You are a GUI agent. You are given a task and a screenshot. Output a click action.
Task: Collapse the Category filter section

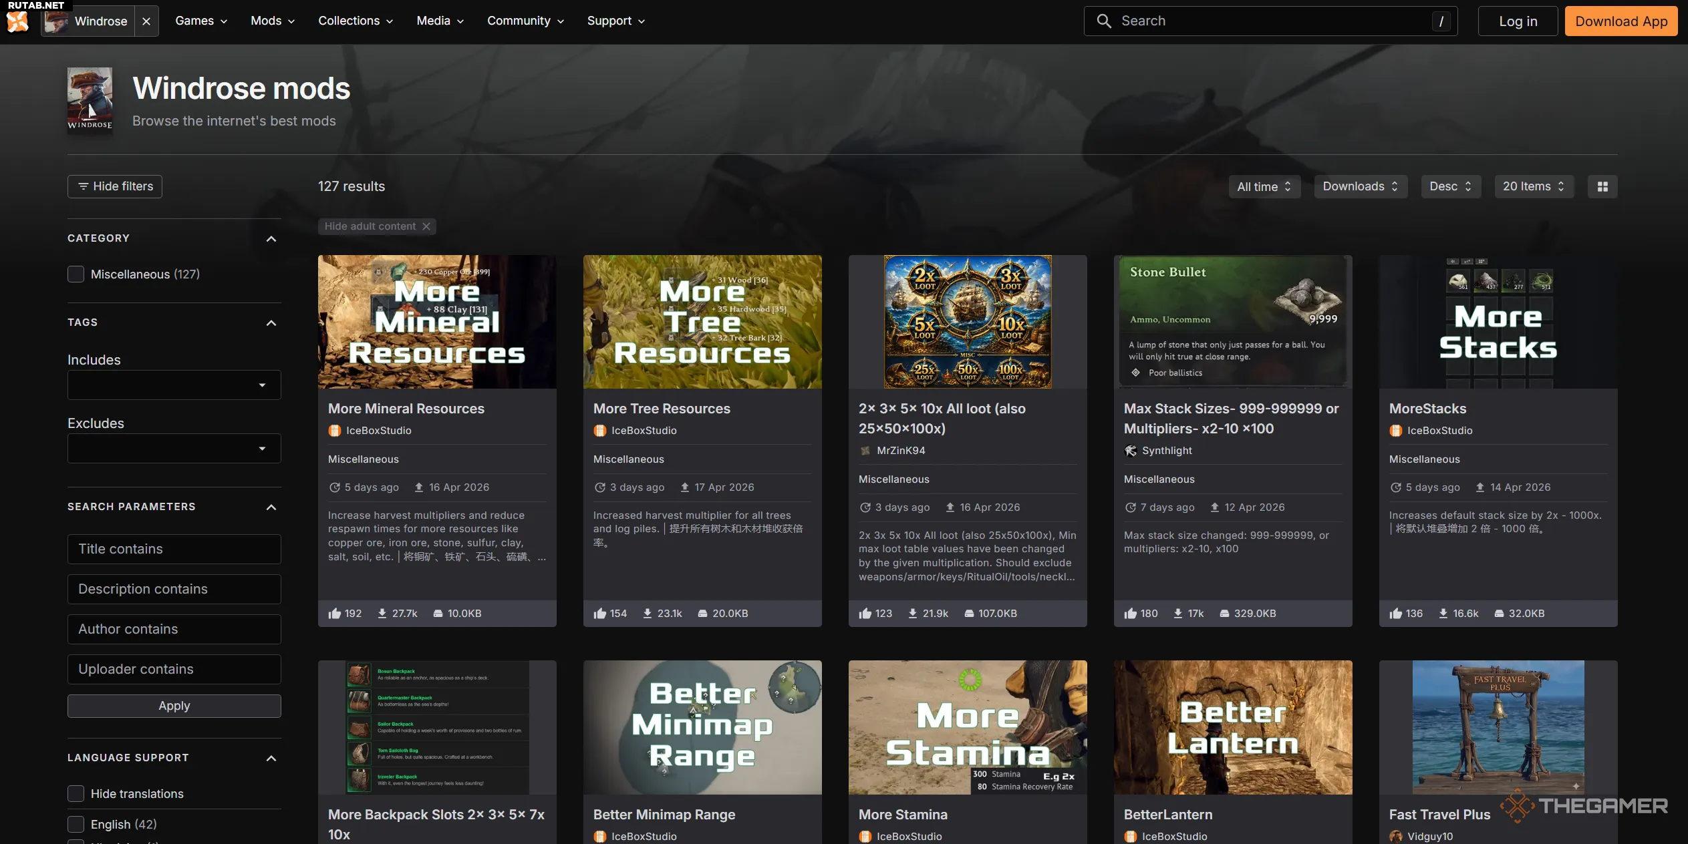[x=271, y=239]
